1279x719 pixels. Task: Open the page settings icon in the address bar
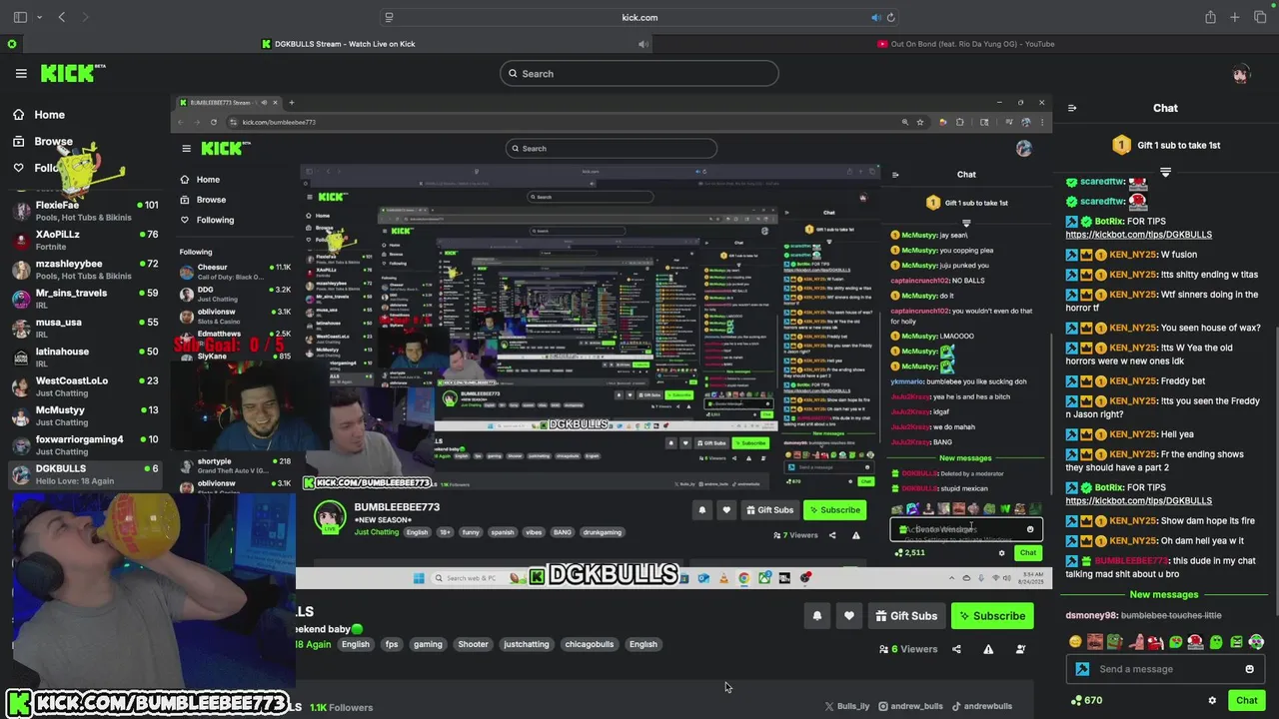[389, 17]
